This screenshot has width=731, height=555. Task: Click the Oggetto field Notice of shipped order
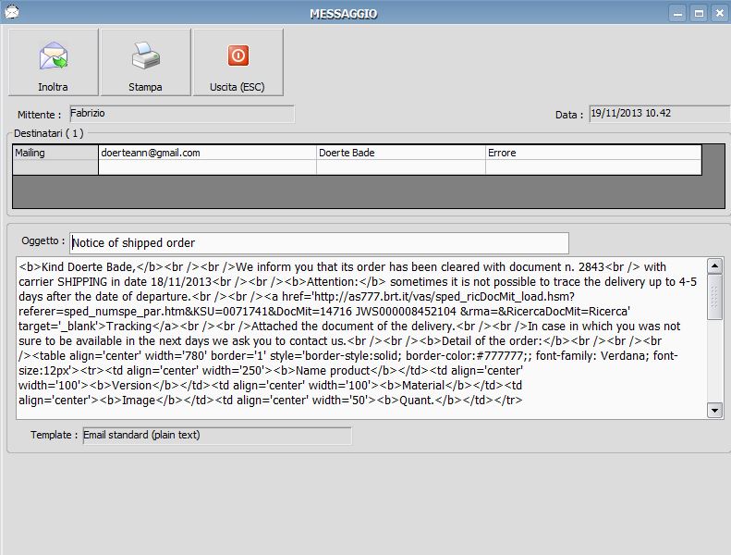(x=319, y=242)
